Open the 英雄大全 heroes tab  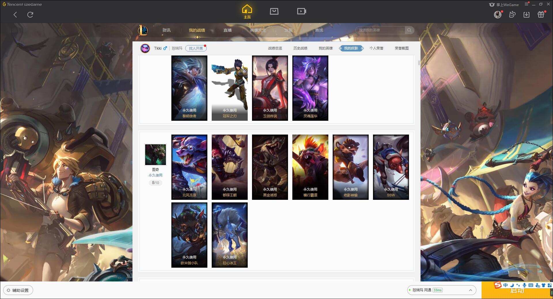click(x=258, y=30)
